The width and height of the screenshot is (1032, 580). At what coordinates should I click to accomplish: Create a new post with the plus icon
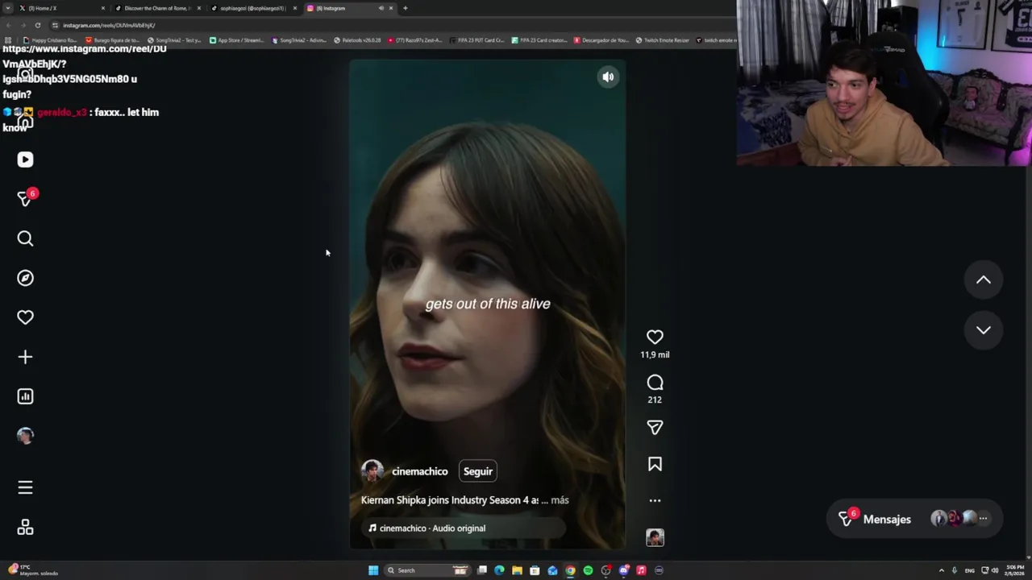tap(25, 357)
